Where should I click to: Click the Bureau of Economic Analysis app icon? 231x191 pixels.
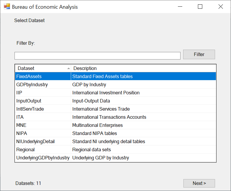coord(7,7)
